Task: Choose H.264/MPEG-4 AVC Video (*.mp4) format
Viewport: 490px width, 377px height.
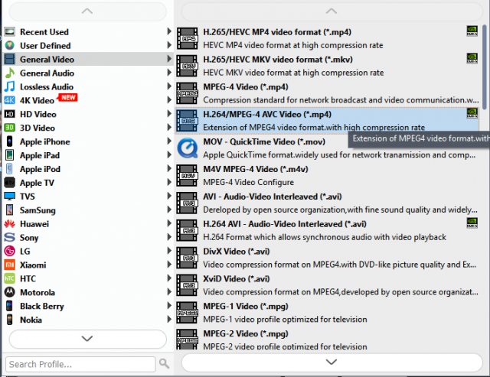Action: pyautogui.click(x=327, y=121)
